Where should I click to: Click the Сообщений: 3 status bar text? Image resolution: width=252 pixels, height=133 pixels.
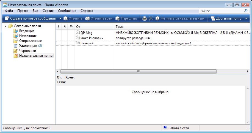point(26,128)
